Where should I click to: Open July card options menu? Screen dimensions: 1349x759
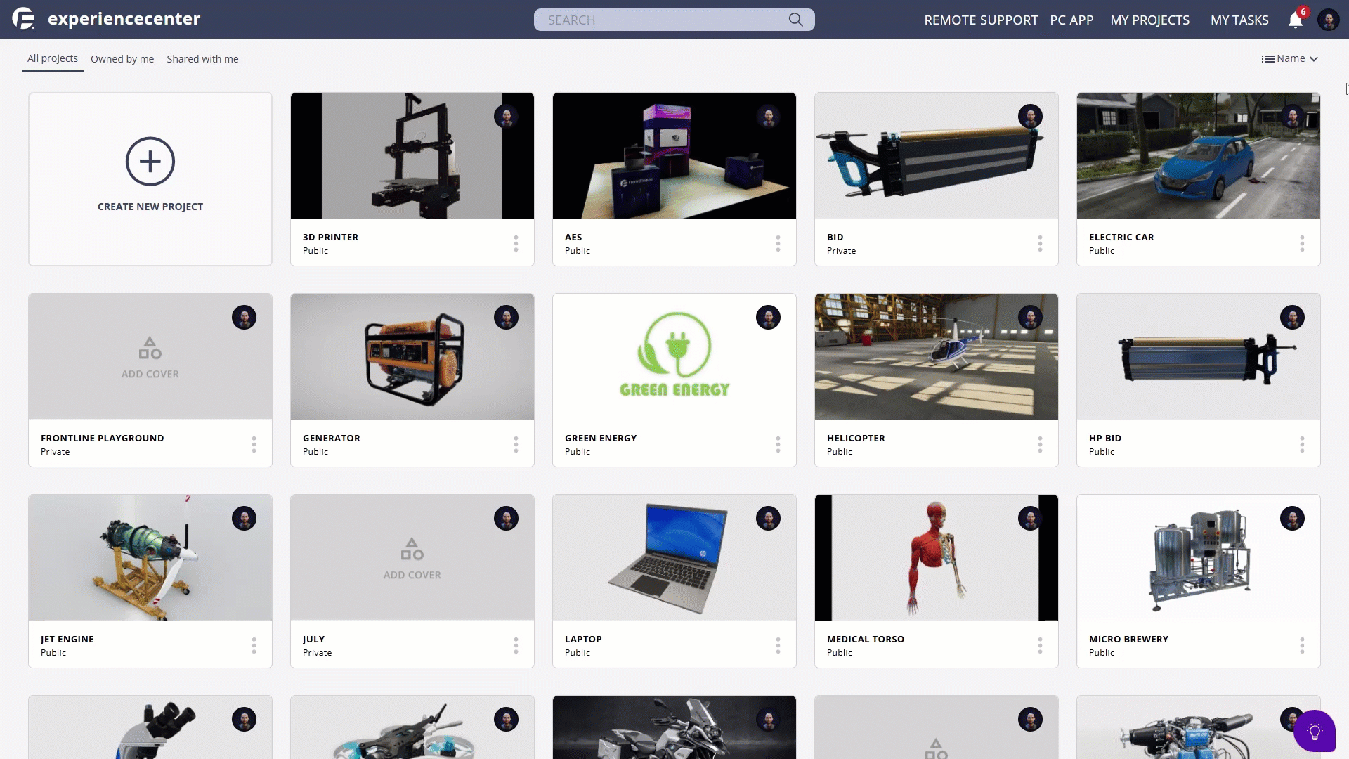click(516, 645)
